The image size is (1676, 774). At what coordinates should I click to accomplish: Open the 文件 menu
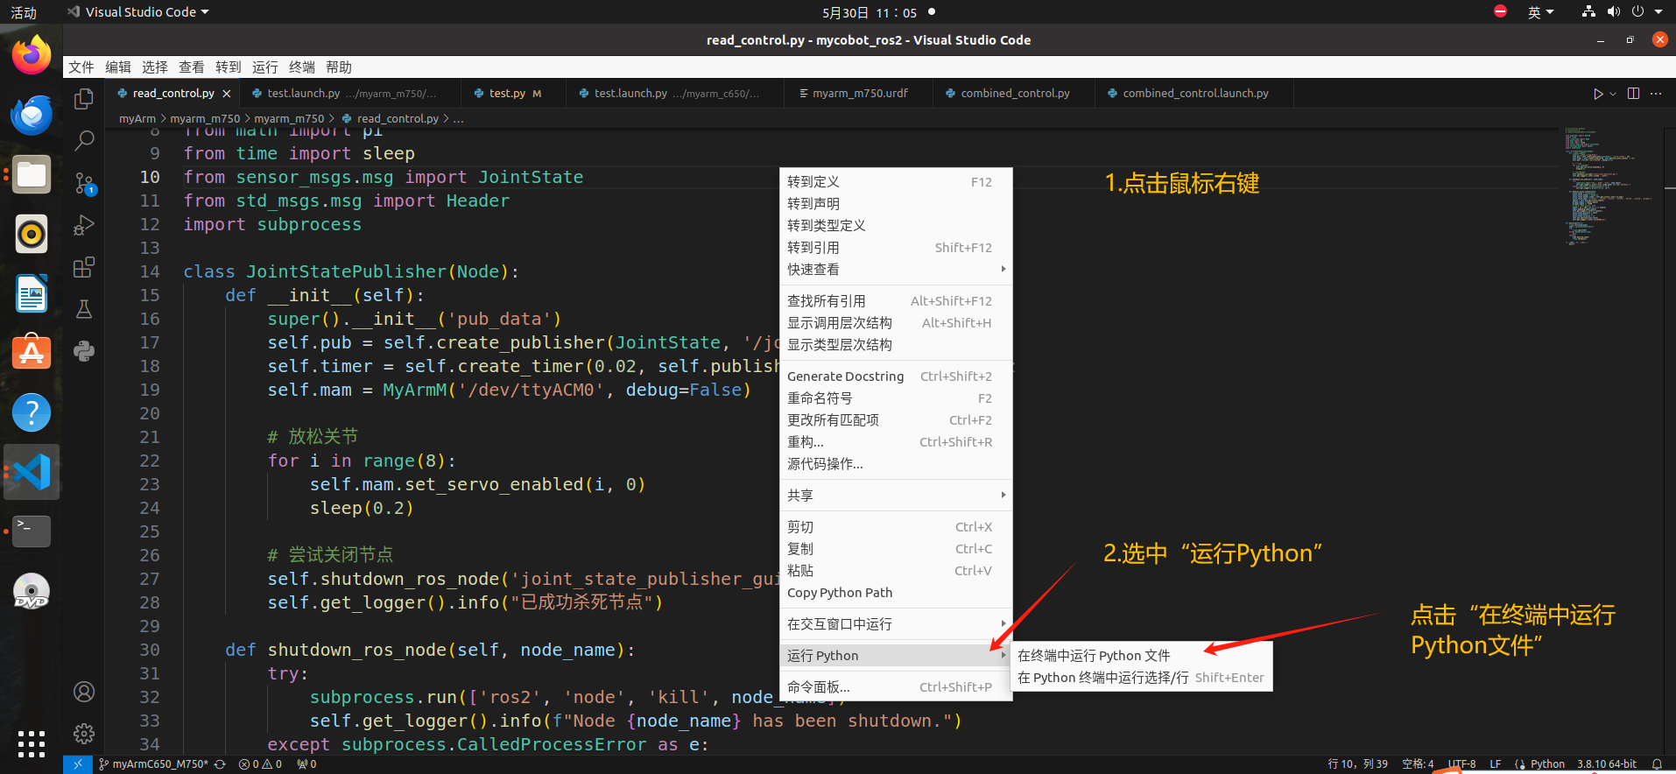81,67
